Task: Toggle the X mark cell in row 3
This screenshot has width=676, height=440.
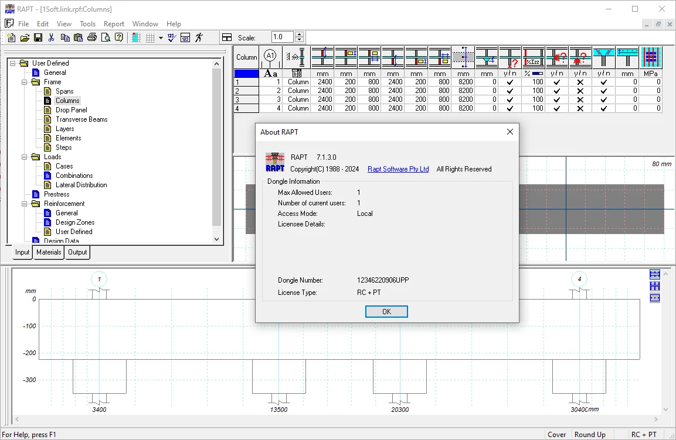Action: coord(580,100)
